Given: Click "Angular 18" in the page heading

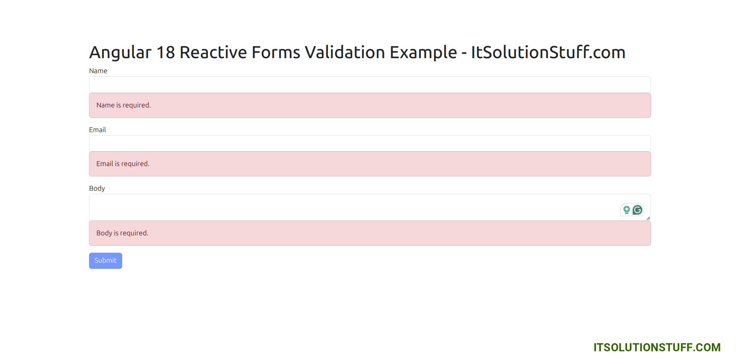Looking at the screenshot, I should [x=132, y=52].
